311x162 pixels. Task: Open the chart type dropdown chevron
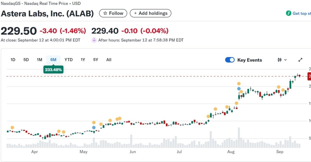pyautogui.click(x=285, y=60)
